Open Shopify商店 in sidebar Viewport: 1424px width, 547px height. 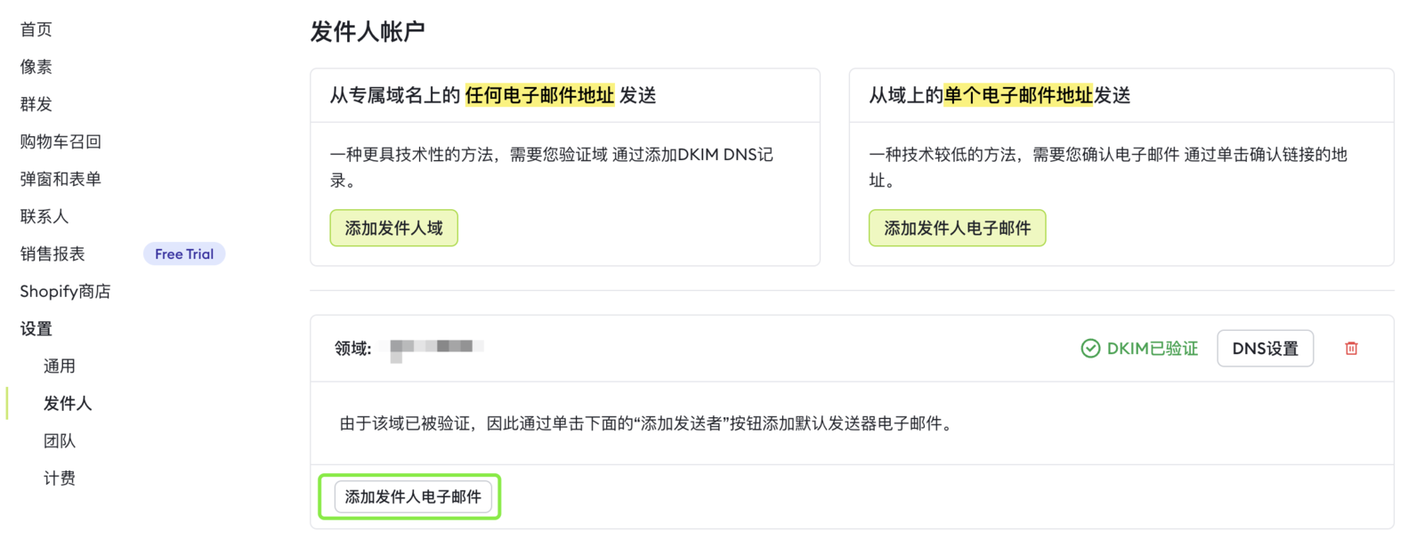65,291
